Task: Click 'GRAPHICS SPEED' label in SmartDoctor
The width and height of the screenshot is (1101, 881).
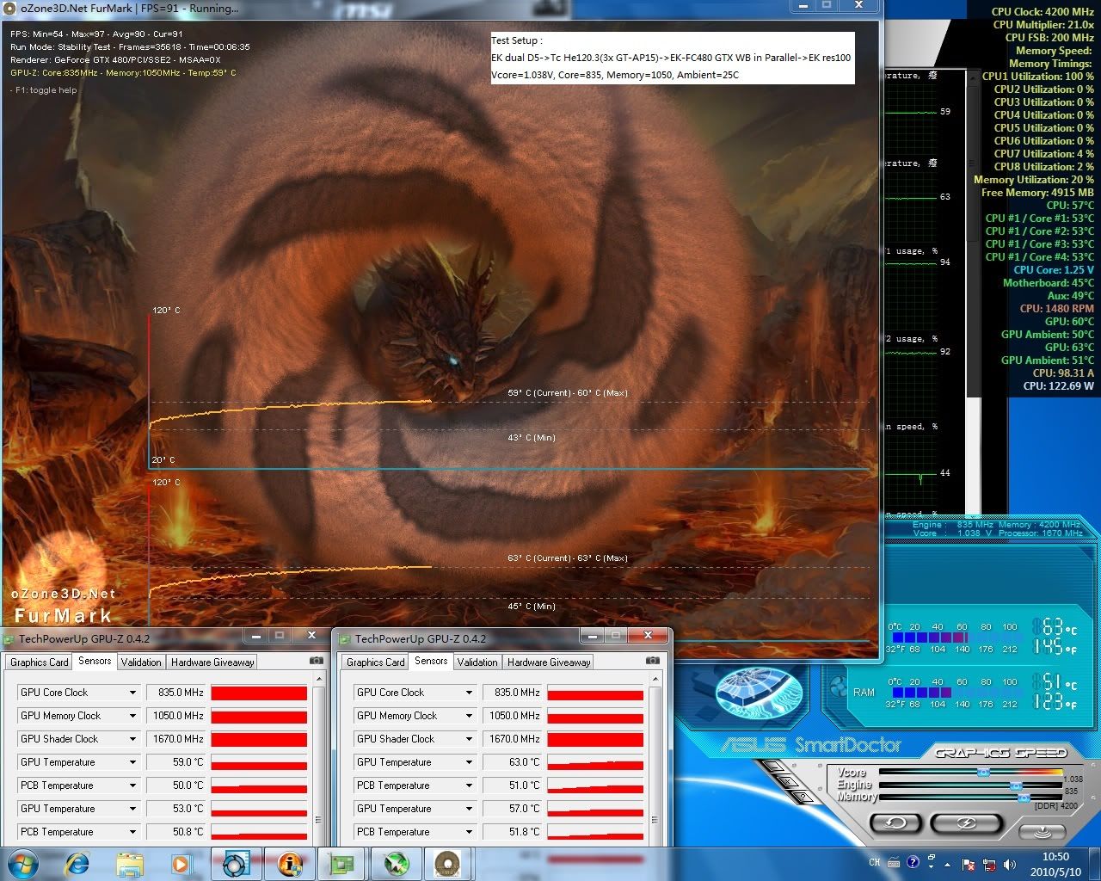Action: (1000, 753)
